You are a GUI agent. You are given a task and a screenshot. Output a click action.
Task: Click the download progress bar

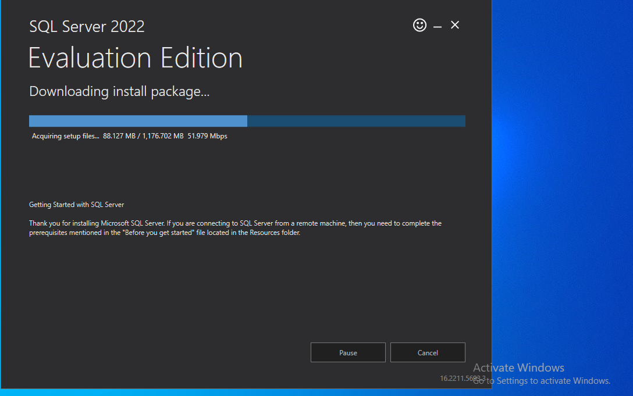pyautogui.click(x=247, y=121)
